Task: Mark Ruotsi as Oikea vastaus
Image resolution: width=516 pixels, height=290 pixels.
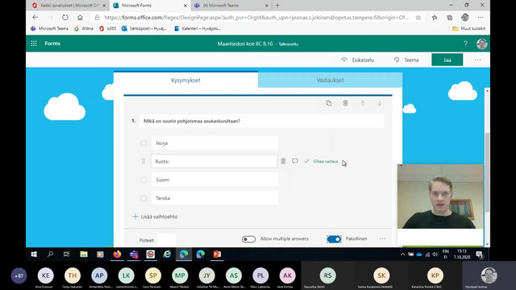Action: click(x=321, y=161)
